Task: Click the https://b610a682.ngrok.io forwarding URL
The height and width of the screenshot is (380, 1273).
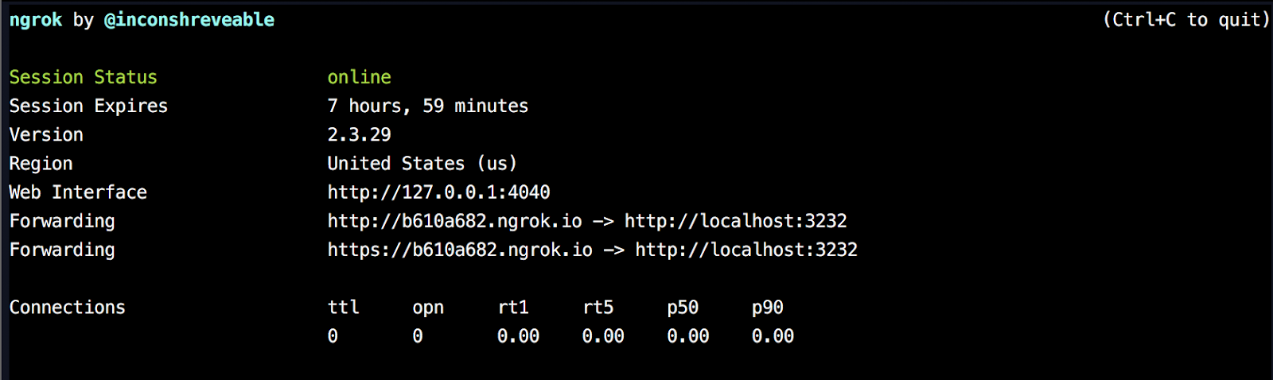Action: pos(460,250)
